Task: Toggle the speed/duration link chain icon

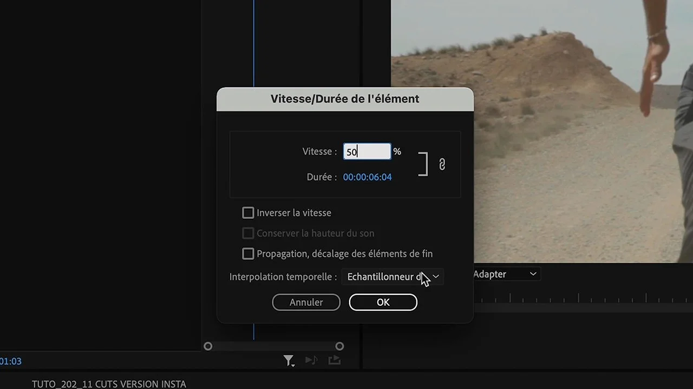Action: coord(442,164)
